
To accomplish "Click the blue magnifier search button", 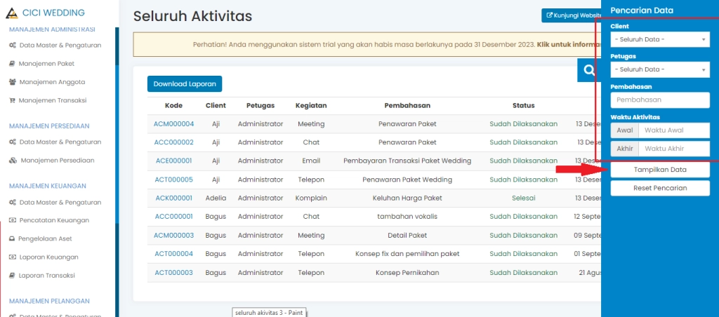I will click(x=588, y=70).
